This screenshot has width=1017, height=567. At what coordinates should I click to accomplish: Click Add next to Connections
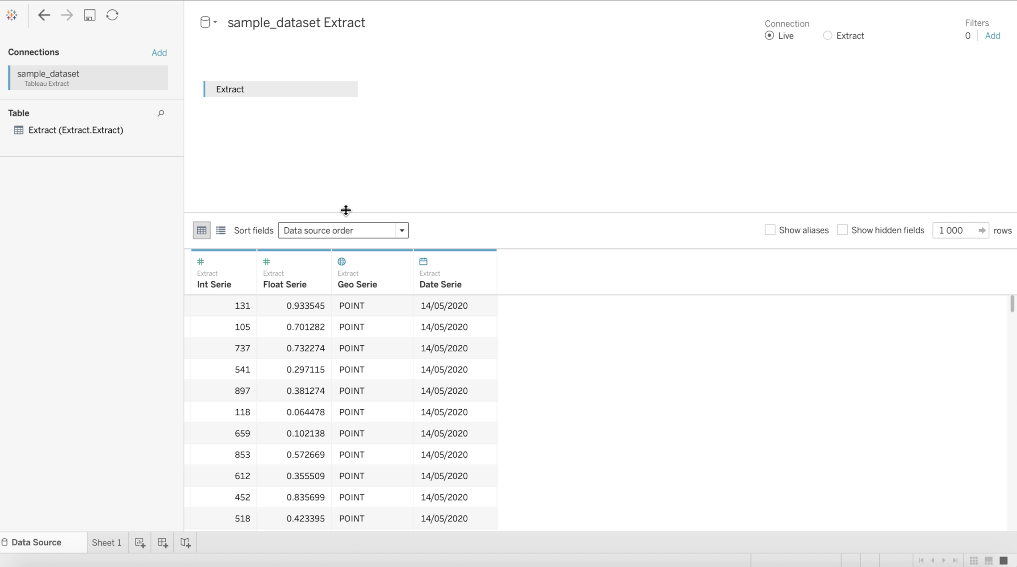pos(158,52)
